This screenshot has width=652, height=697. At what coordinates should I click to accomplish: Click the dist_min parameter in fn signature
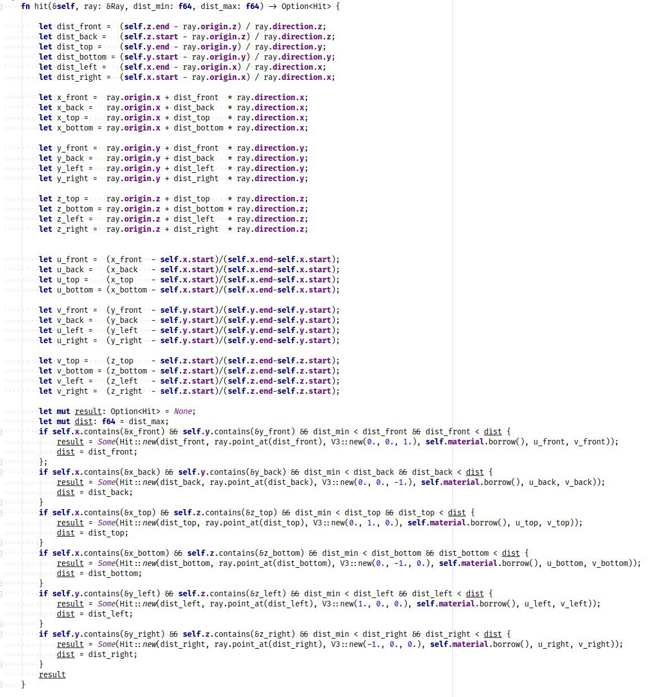pos(151,6)
